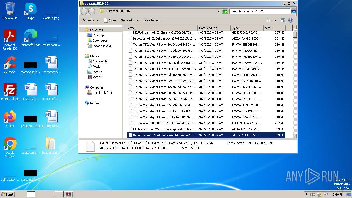The image size is (352, 198).
Task: Select the scoredatab... Word document icon
Action: click(51, 65)
